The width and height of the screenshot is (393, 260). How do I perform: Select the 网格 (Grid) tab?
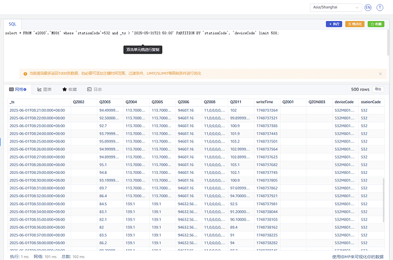19,90
